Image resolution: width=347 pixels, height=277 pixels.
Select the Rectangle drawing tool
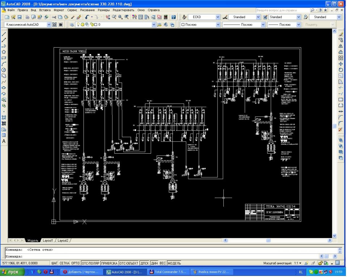tap(4, 58)
